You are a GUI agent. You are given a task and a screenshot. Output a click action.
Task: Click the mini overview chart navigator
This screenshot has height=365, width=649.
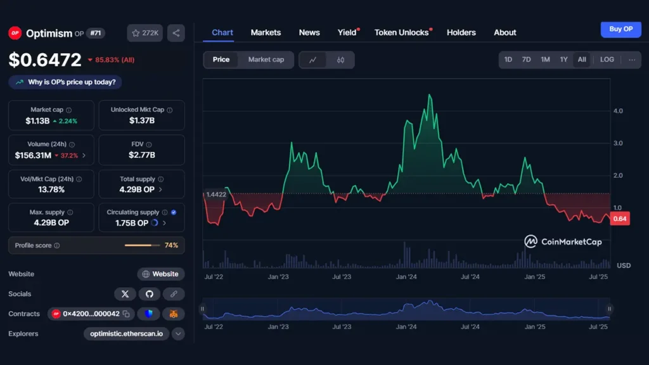point(406,309)
